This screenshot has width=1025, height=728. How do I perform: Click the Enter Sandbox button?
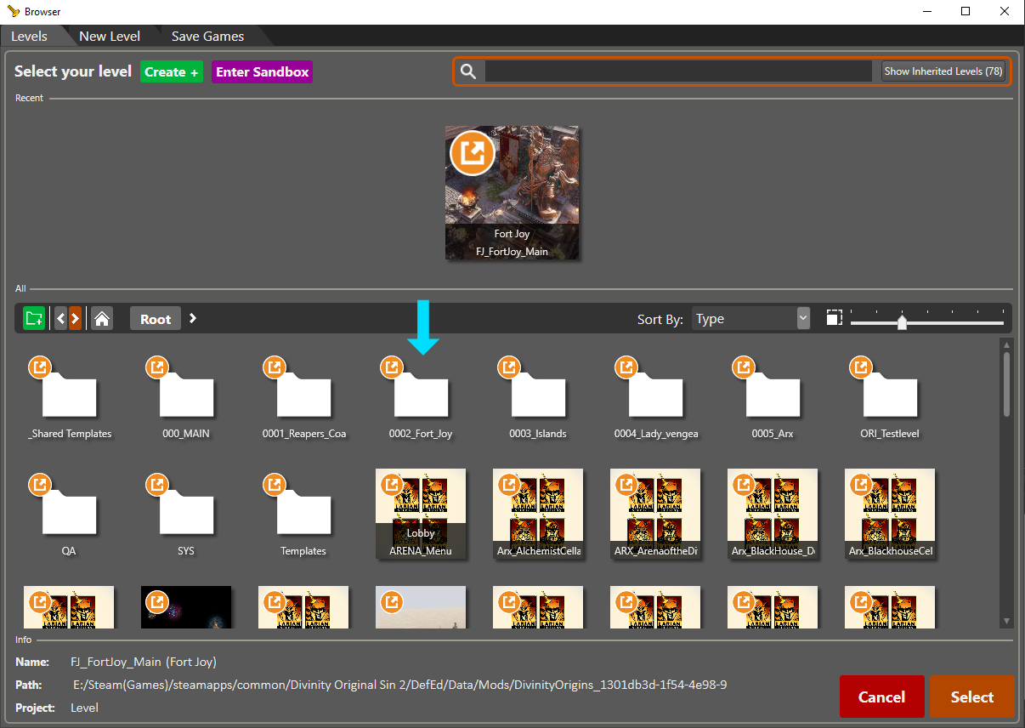[263, 71]
